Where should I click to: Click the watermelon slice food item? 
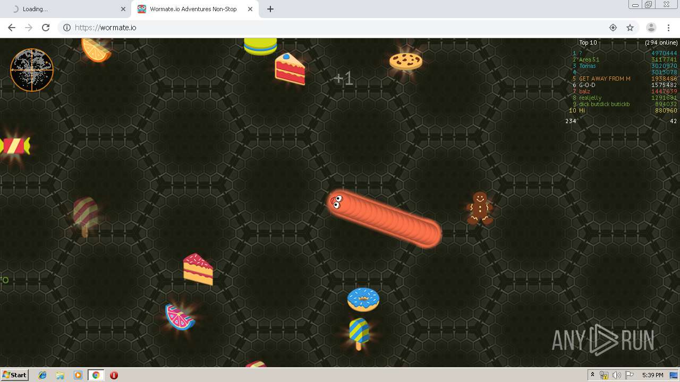click(180, 317)
